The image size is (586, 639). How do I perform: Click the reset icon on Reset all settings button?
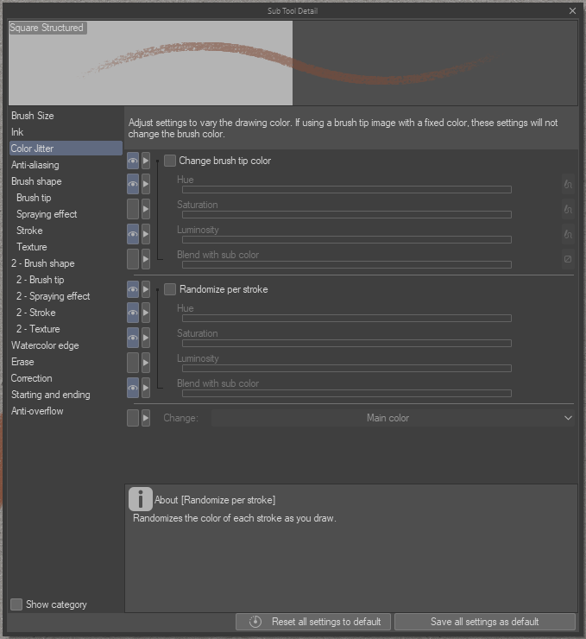[x=255, y=622]
